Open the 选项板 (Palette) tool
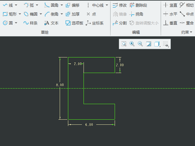 coord(74,23)
